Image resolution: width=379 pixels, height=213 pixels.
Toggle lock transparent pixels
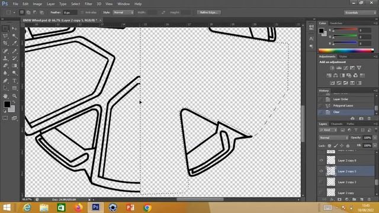[x=329, y=146]
